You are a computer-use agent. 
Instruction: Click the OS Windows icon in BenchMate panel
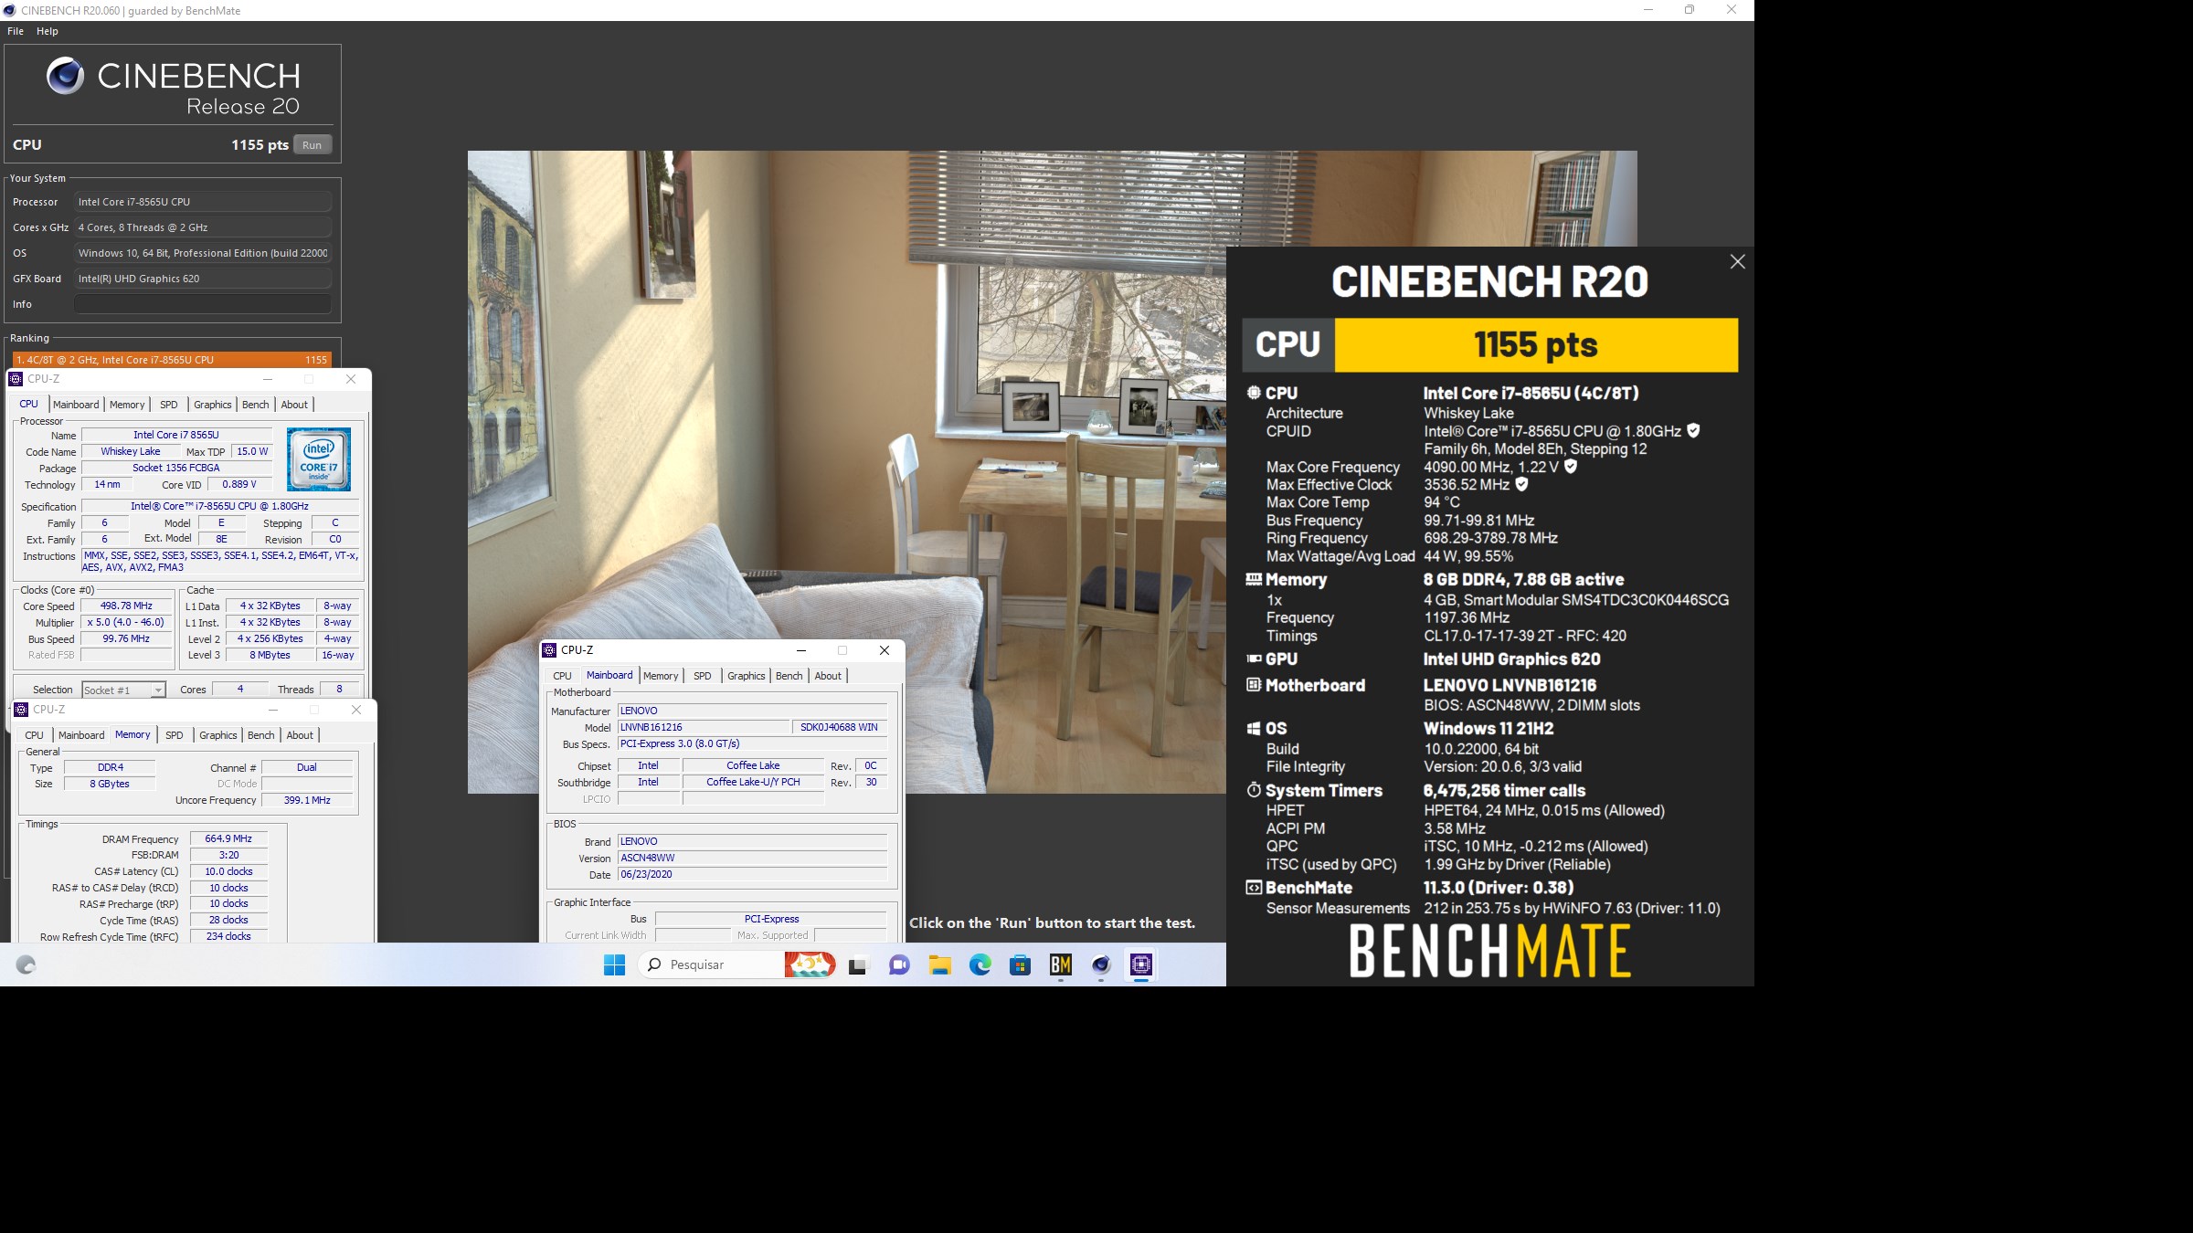pos(1254,729)
